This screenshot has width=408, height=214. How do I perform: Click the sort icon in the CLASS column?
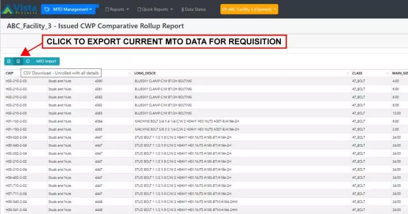click(x=387, y=74)
